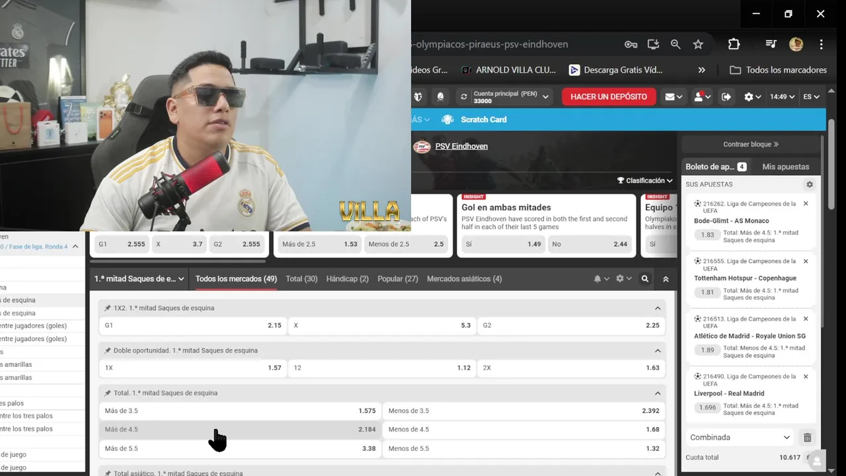Viewport: 846px width, 476px height.
Task: Click Contraer bloque to collapse betslip
Action: (750, 144)
